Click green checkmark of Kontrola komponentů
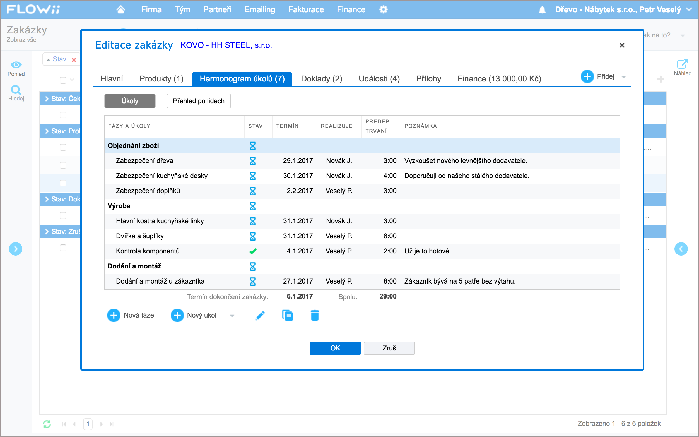 tap(253, 251)
